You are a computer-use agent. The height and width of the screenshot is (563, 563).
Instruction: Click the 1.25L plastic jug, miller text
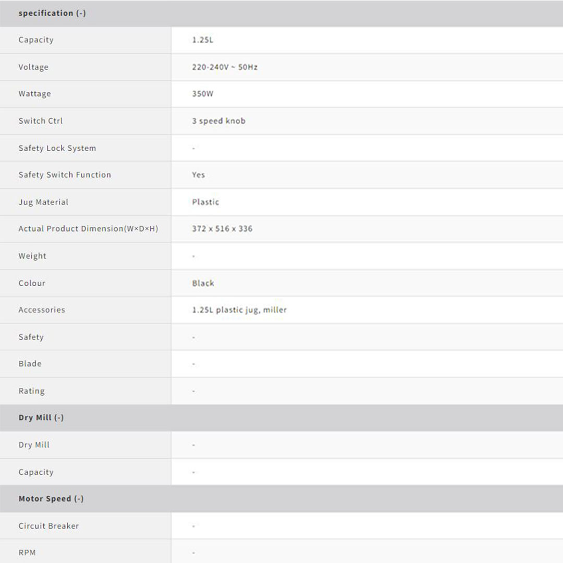239,310
